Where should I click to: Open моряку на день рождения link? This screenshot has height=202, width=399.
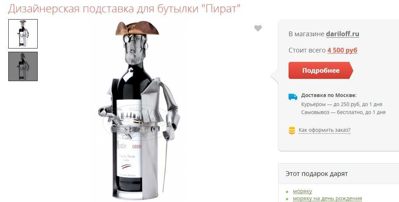coord(327,198)
